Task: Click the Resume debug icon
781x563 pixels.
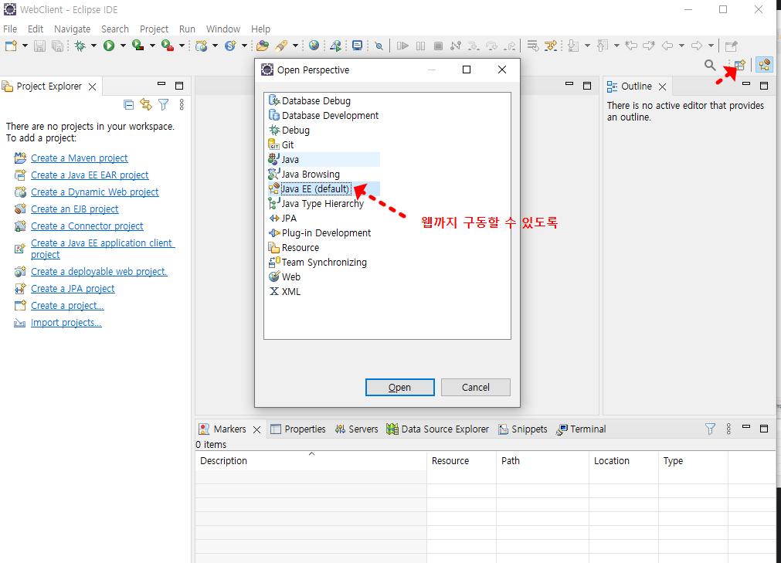Action: click(x=402, y=46)
